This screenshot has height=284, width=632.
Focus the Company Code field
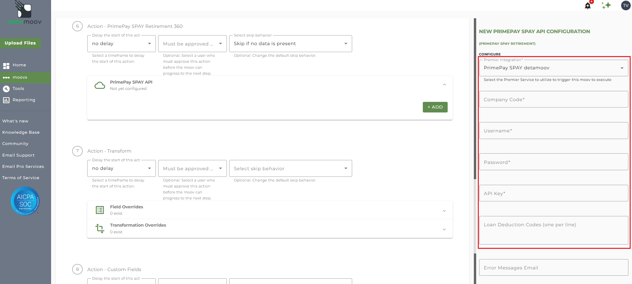pyautogui.click(x=553, y=99)
